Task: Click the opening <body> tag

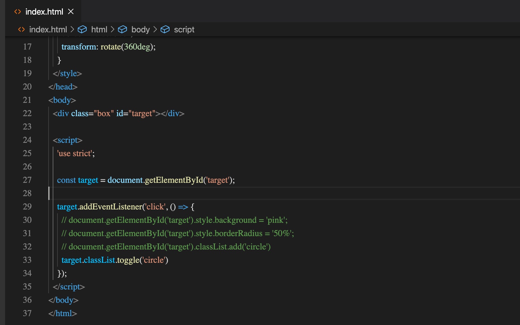Action: tap(62, 100)
